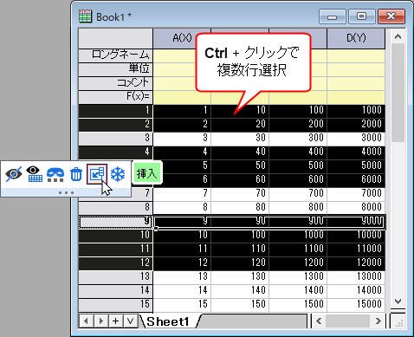This screenshot has height=337, width=414.
Task: Click cell containing 80
Action: pos(240,208)
